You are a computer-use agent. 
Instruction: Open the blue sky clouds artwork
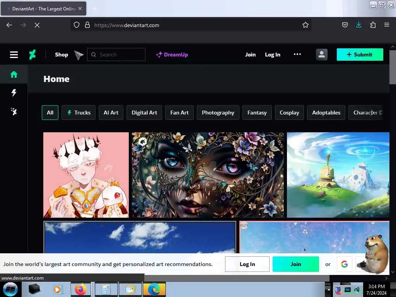140,237
